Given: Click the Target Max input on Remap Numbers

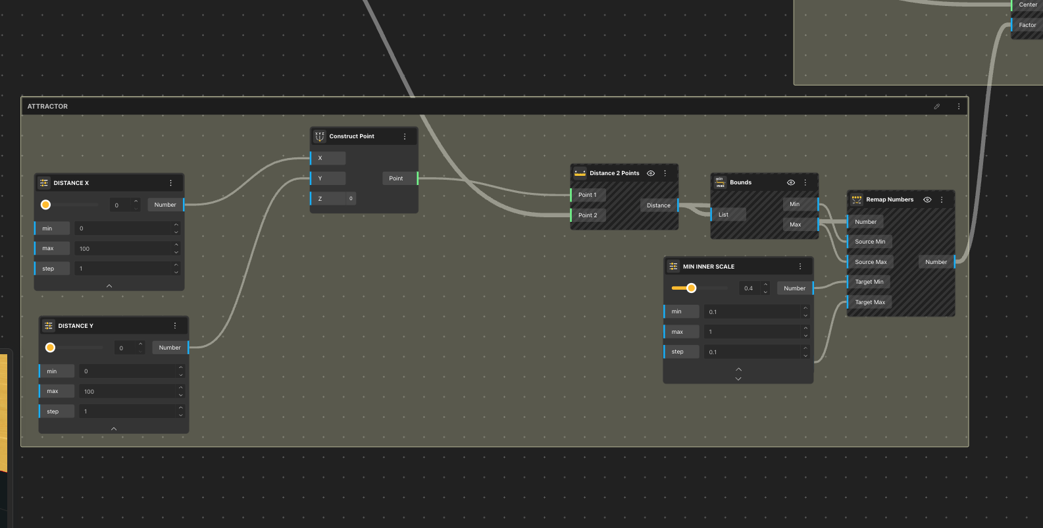Looking at the screenshot, I should [x=869, y=302].
